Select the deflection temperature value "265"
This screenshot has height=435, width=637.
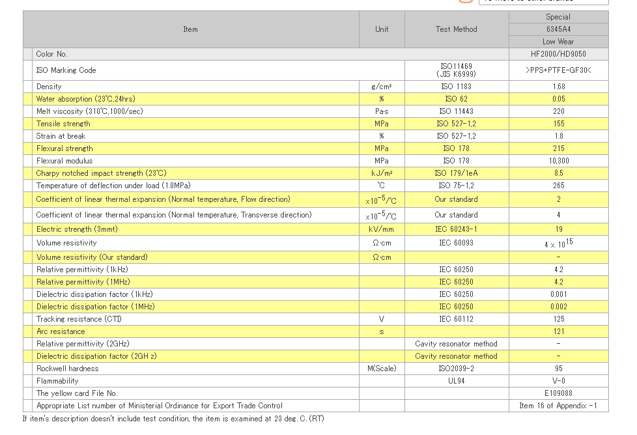[559, 186]
